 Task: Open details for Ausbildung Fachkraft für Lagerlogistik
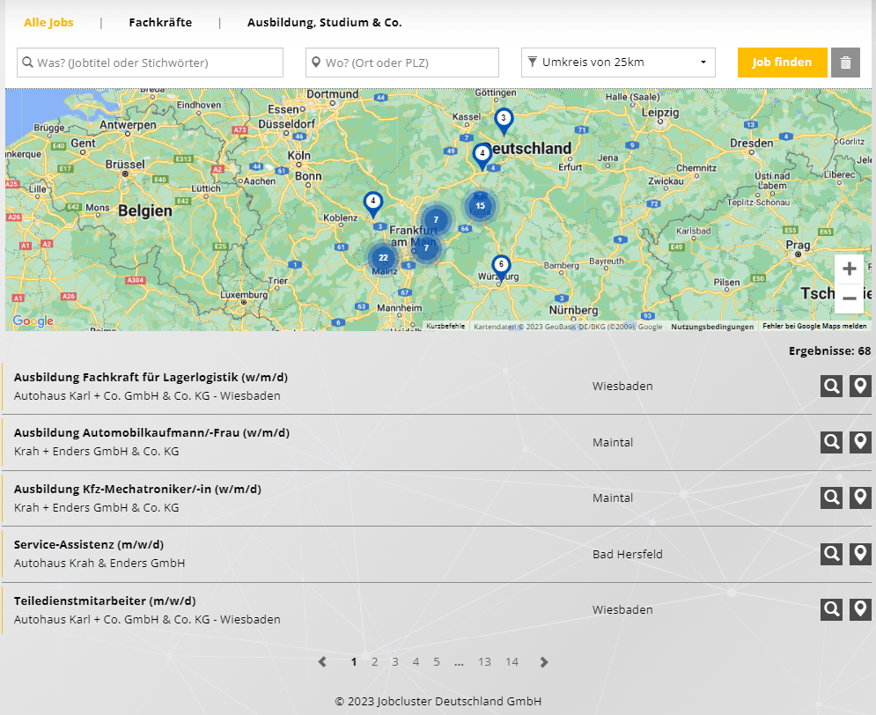831,386
